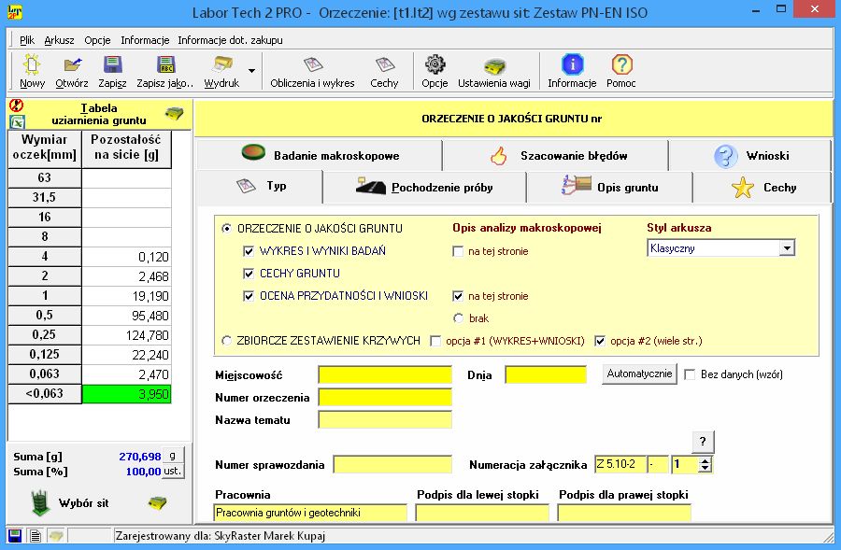Open Obliczenia i wykres from the toolbar
The width and height of the screenshot is (841, 550).
[x=312, y=70]
